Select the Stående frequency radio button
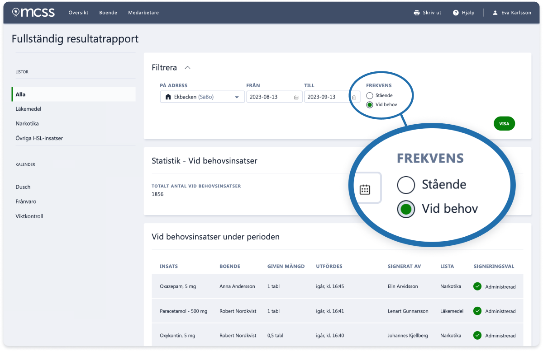Image resolution: width=543 pixels, height=351 pixels. (370, 95)
